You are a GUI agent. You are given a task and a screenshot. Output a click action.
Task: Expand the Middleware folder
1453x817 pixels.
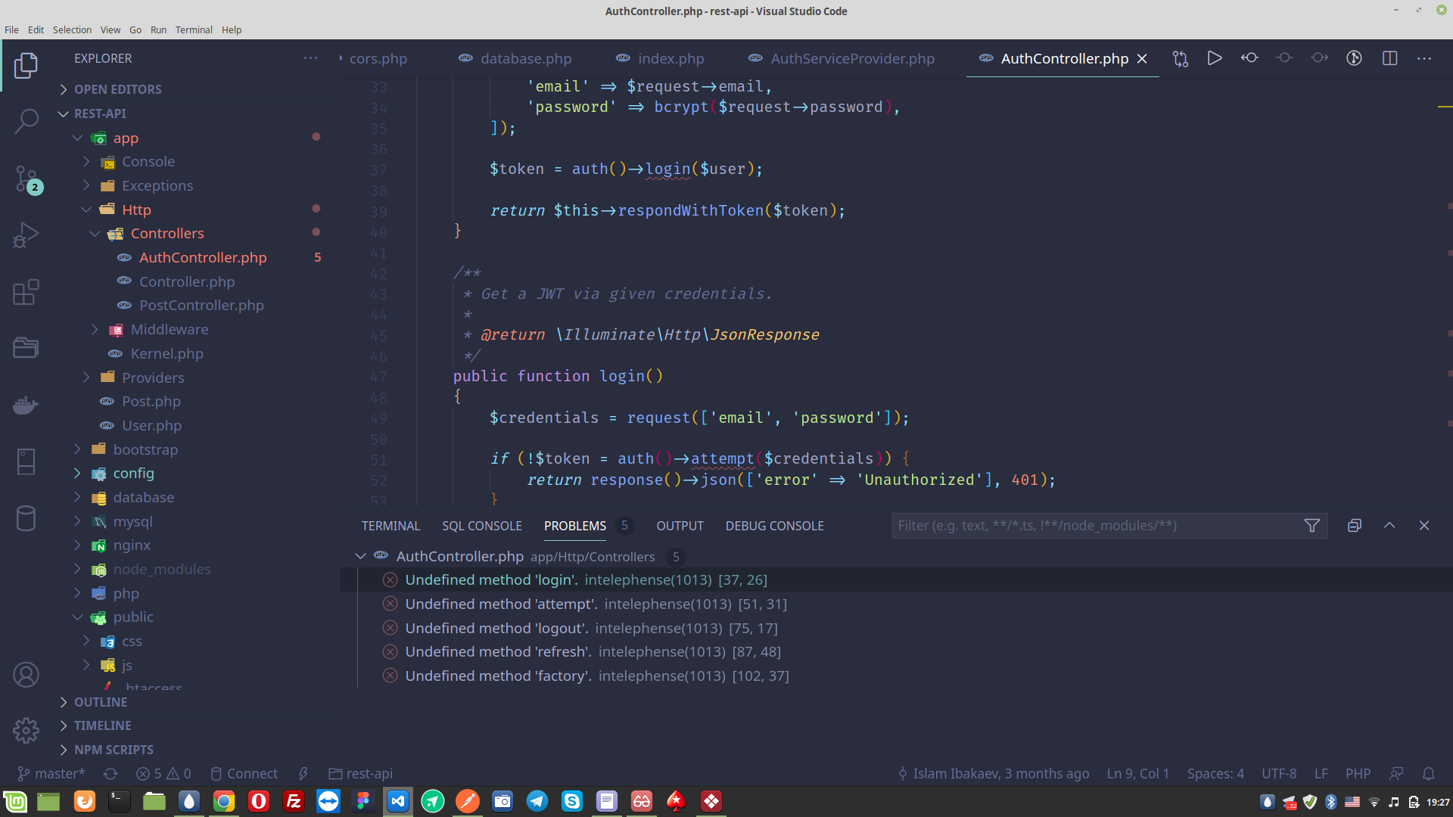(x=169, y=330)
